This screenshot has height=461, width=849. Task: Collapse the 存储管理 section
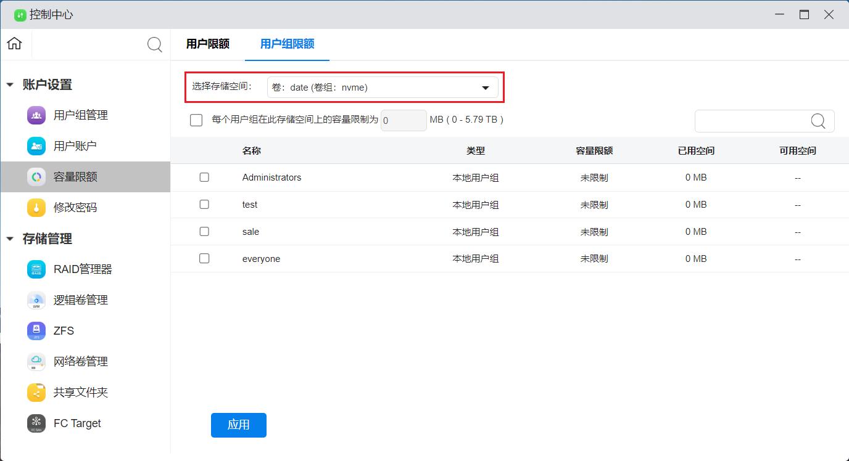[10, 239]
